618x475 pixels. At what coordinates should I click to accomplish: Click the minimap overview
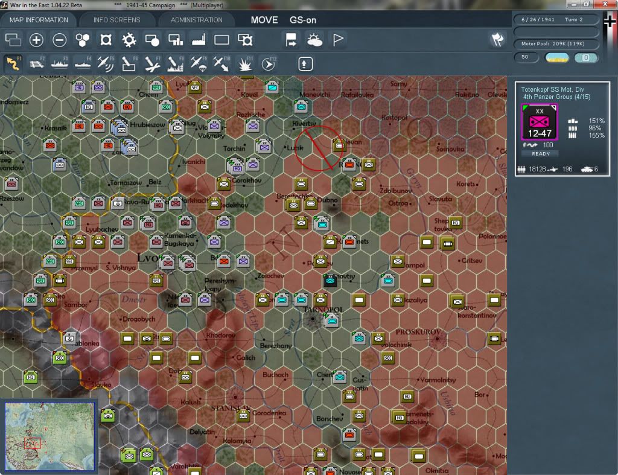49,436
